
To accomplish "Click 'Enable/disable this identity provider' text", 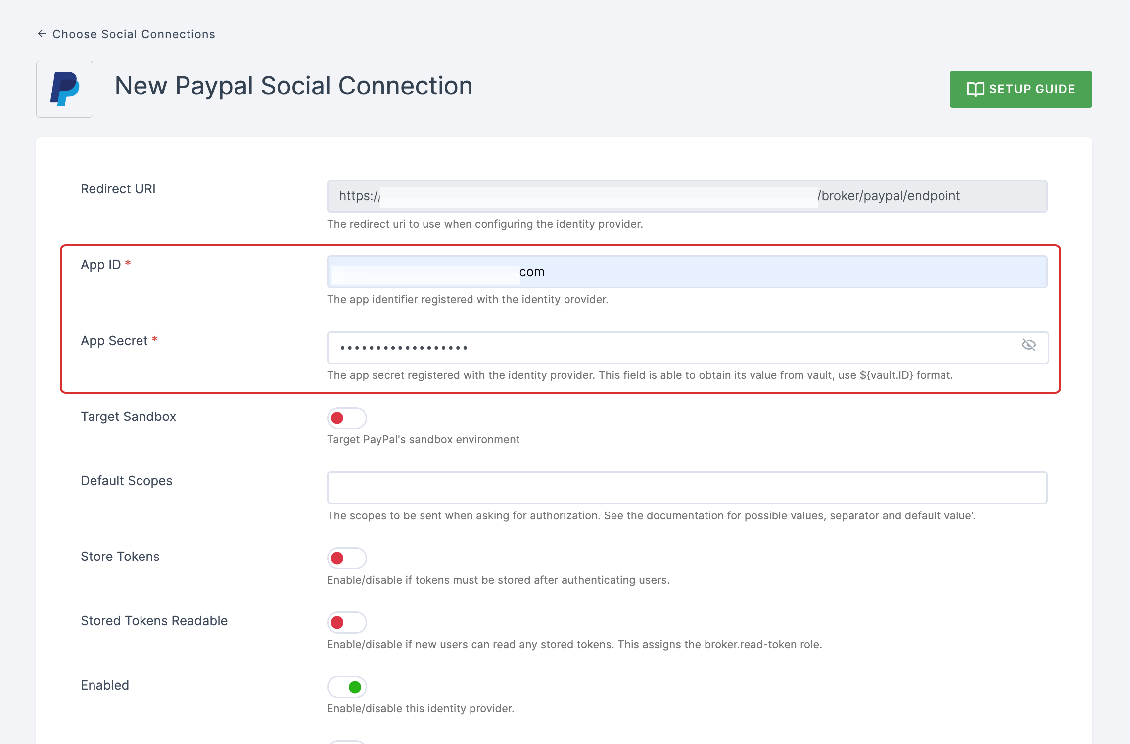I will point(421,708).
